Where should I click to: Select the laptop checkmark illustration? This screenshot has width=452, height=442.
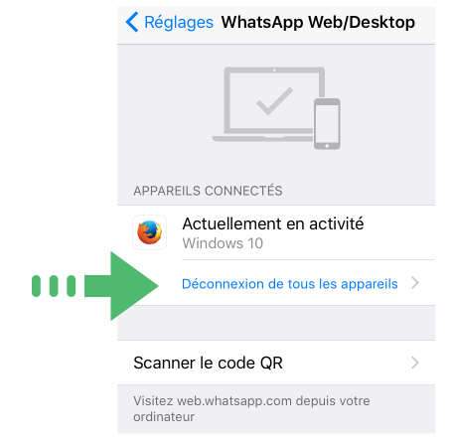pyautogui.click(x=268, y=104)
